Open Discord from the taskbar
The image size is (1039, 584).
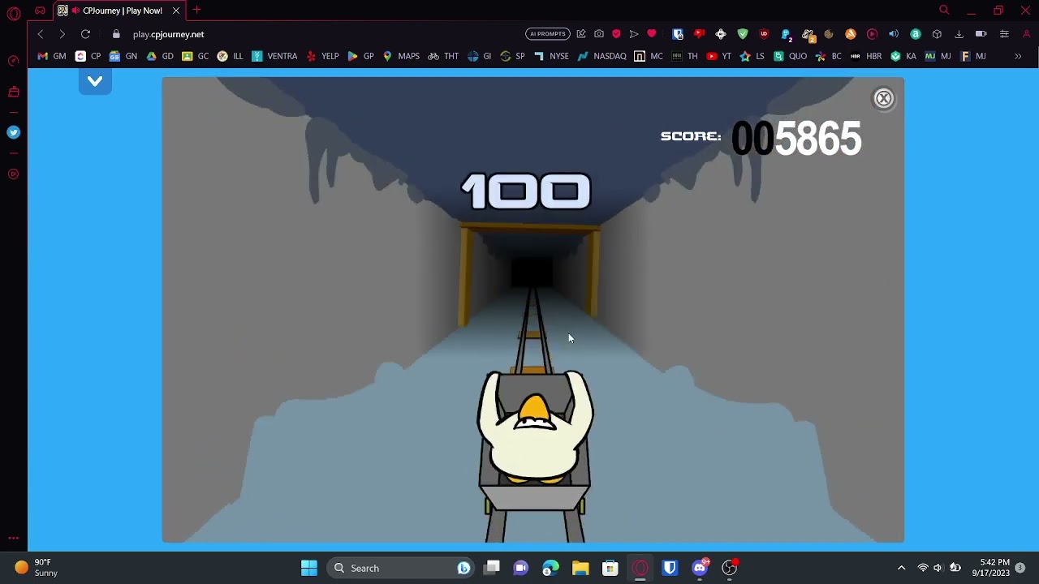[x=700, y=568]
